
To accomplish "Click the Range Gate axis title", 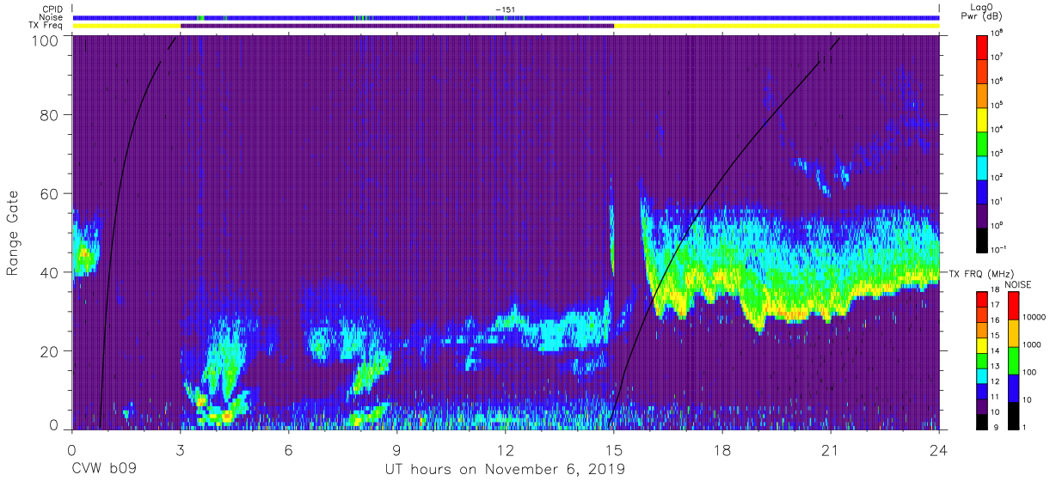I will [14, 233].
